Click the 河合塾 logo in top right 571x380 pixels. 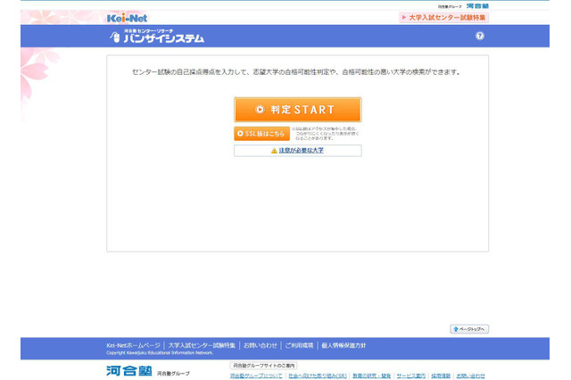coord(477,6)
